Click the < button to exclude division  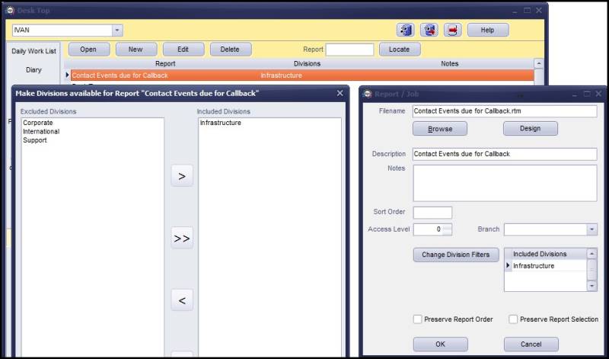(182, 300)
